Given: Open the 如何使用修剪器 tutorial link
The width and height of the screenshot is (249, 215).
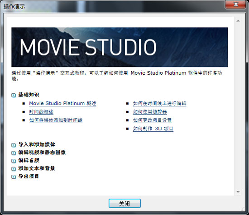Looking at the screenshot, I should [150, 112].
